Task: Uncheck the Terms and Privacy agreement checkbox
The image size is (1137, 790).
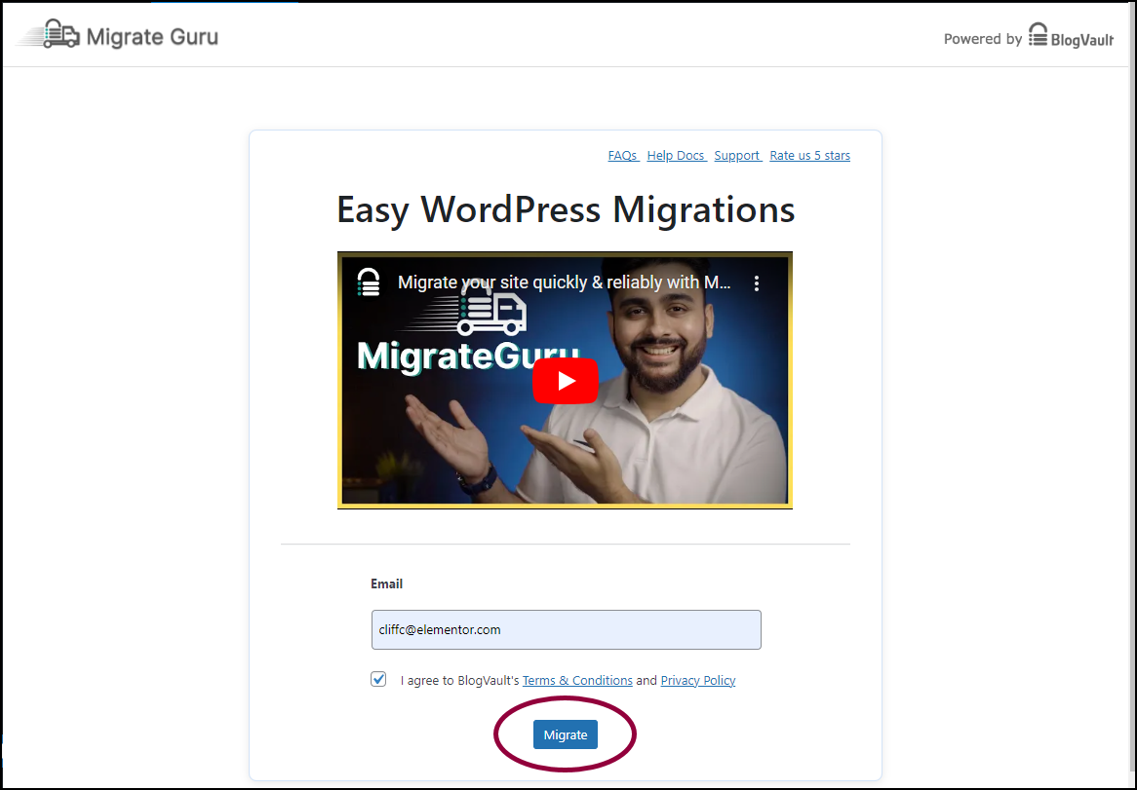Action: pos(378,679)
